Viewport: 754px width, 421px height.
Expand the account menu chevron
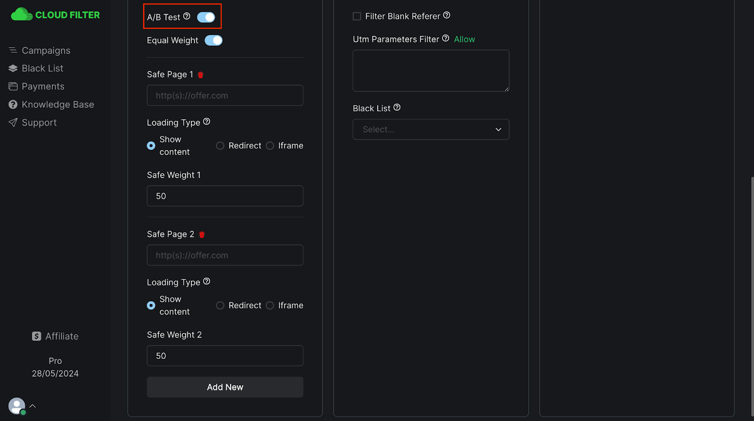[33, 406]
